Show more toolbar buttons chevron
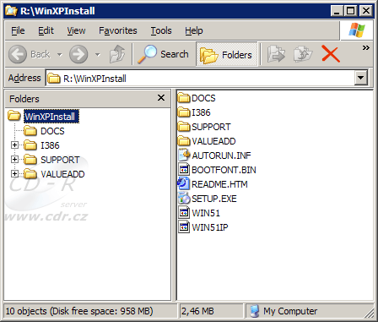Screen dimensions: 378x322 click(366, 47)
